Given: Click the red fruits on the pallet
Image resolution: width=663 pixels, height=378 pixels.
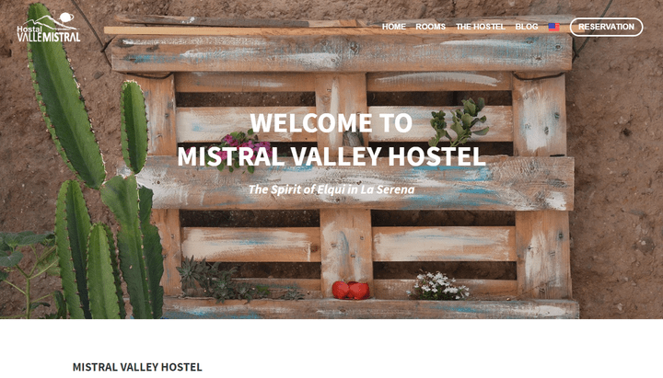Looking at the screenshot, I should tap(351, 290).
